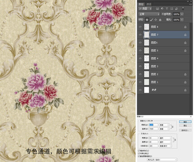Toggle the resample image checkbox

(x=139, y=156)
